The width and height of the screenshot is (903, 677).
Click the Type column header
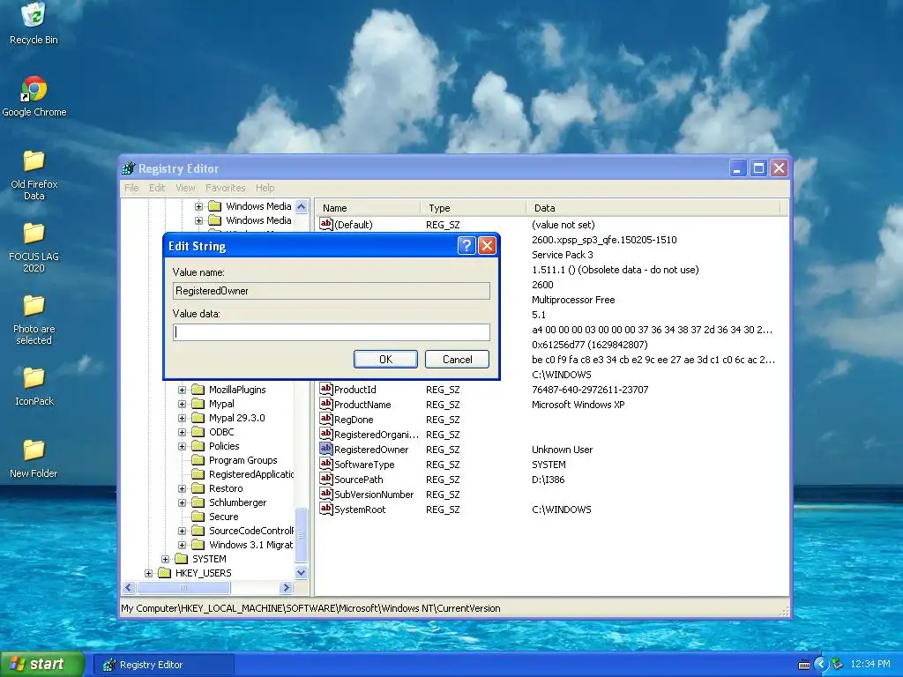click(473, 208)
